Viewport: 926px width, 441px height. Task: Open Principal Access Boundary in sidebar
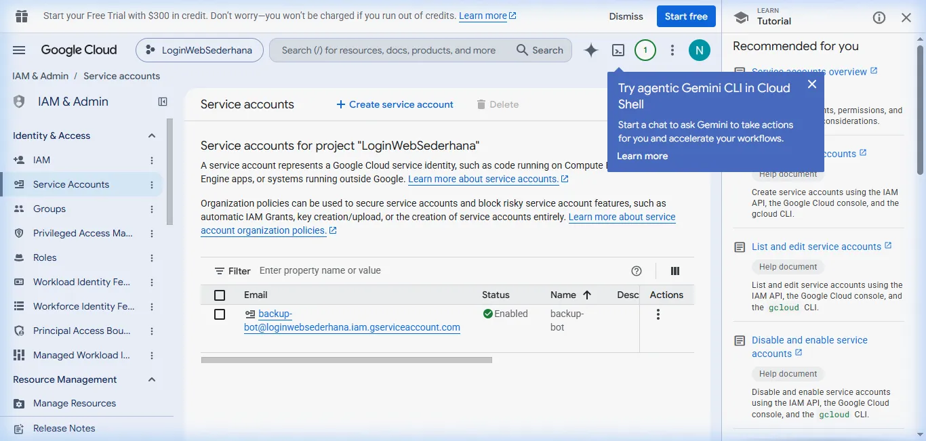pos(82,331)
